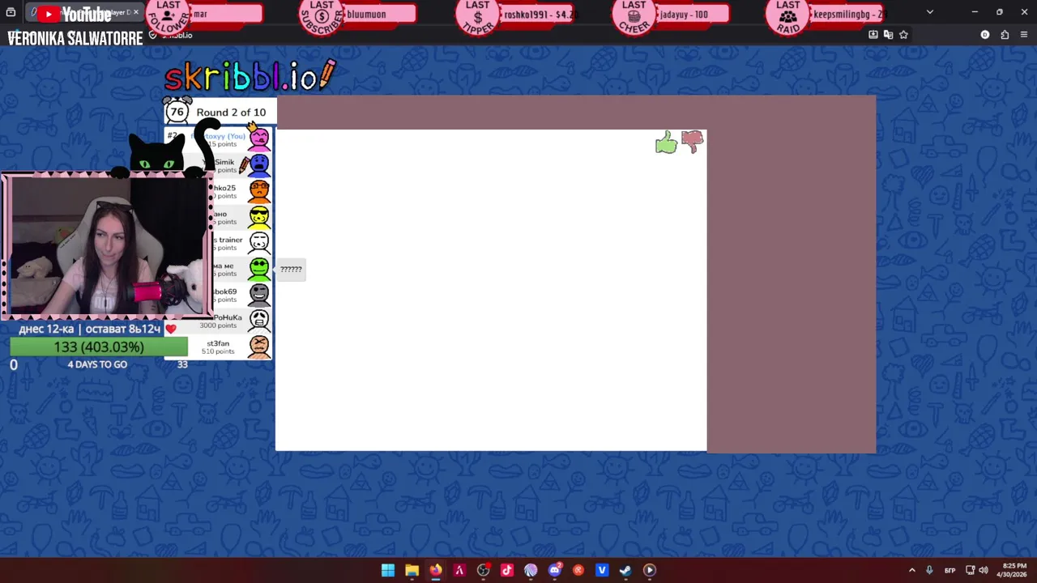
Task: Expand the browser tab list dropdown
Action: tap(929, 12)
